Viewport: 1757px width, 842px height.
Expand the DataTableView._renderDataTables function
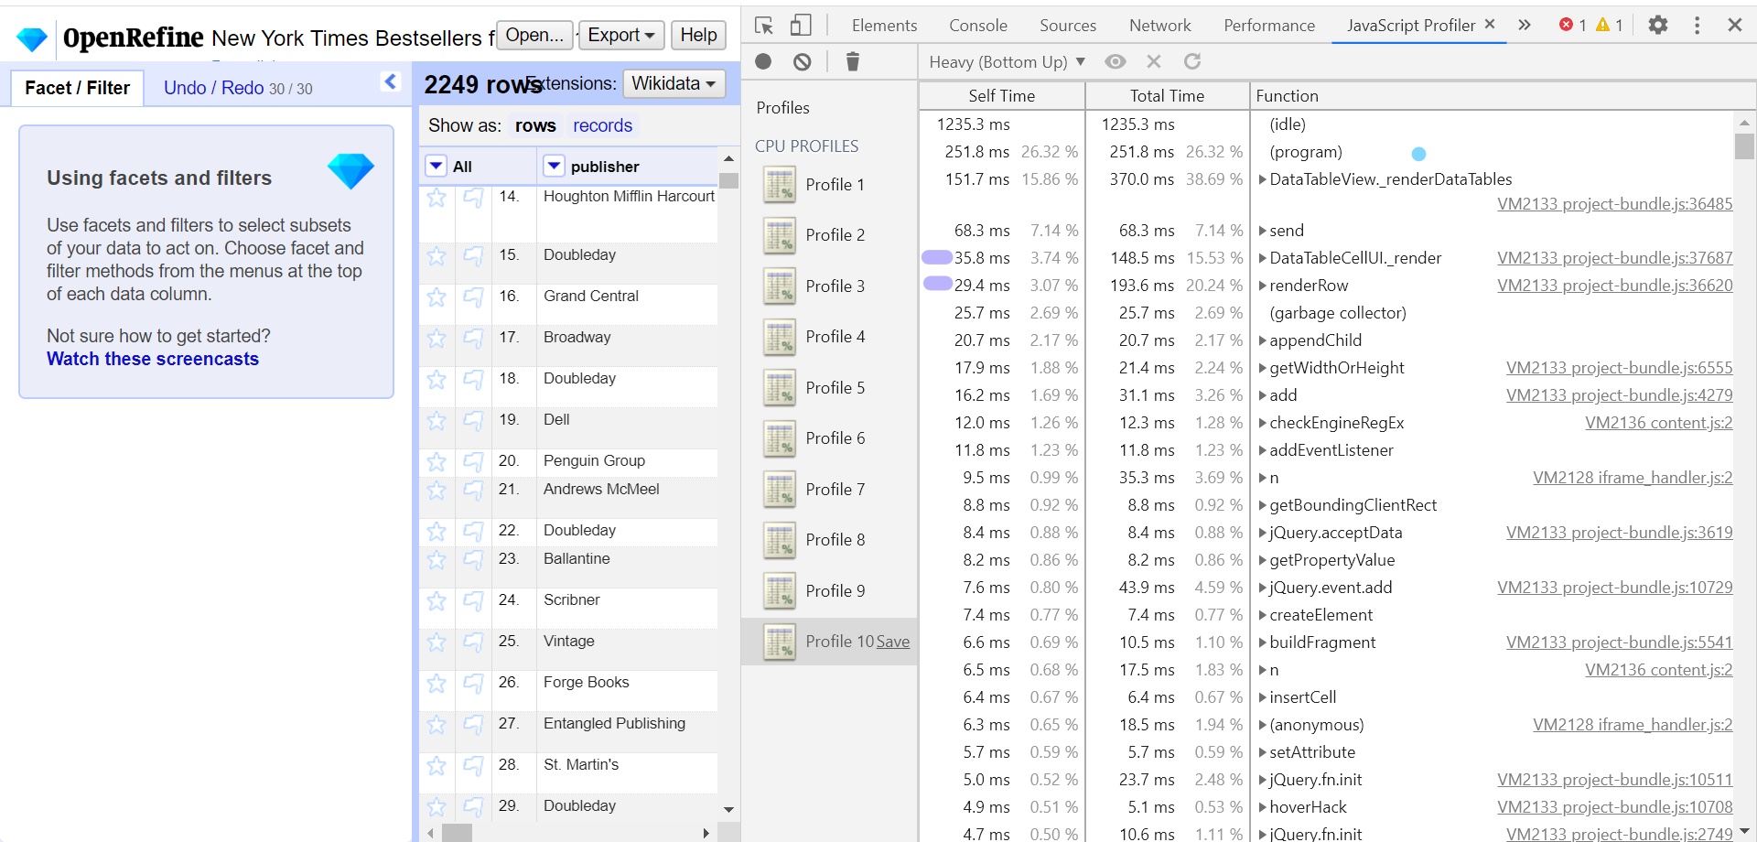tap(1263, 179)
